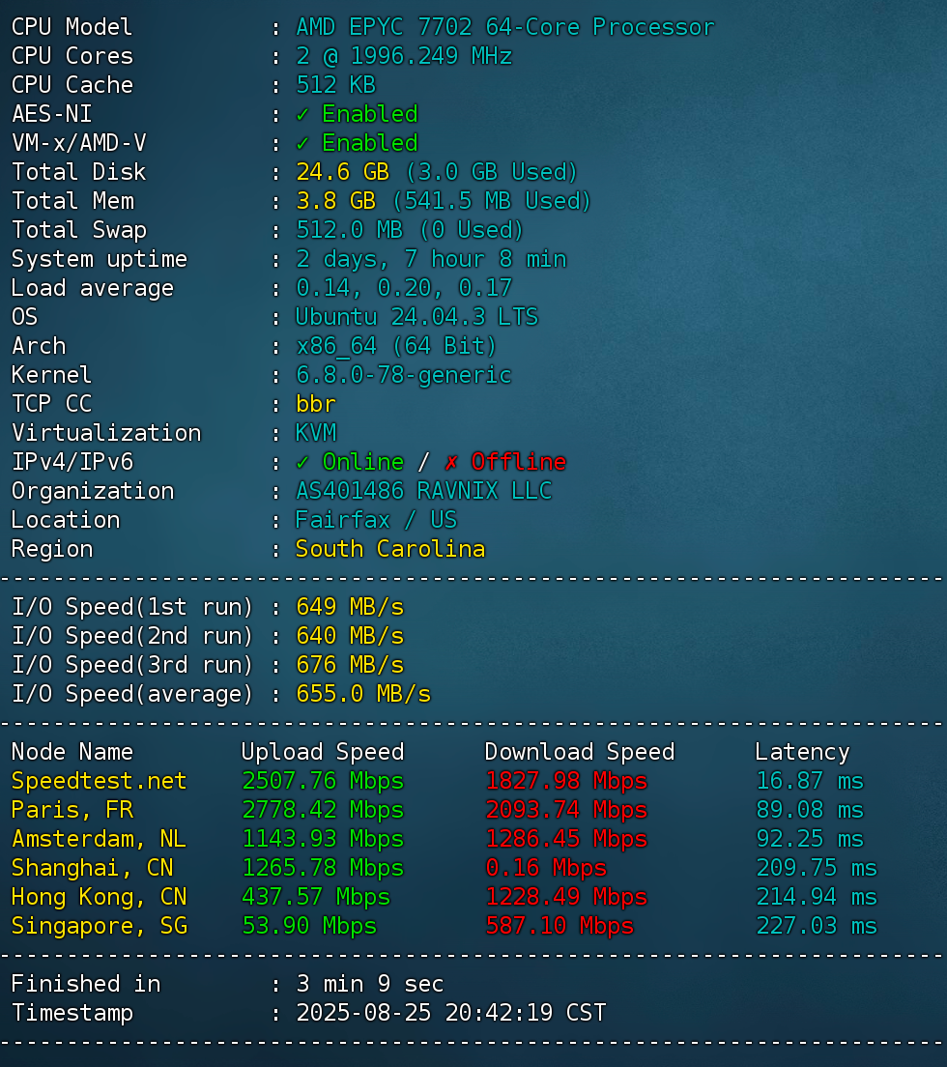Click the Paris upload speed "2778.42 Mbps"
The width and height of the screenshot is (947, 1067).
[x=323, y=811]
